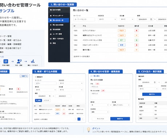Click the lightbulb icon beside ポイント
The height and width of the screenshot is (138, 167).
point(89,130)
